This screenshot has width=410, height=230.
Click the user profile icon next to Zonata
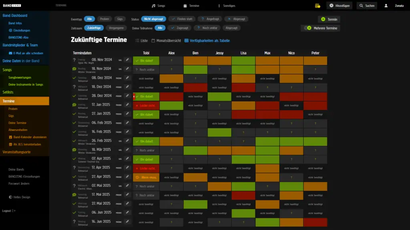point(386,6)
